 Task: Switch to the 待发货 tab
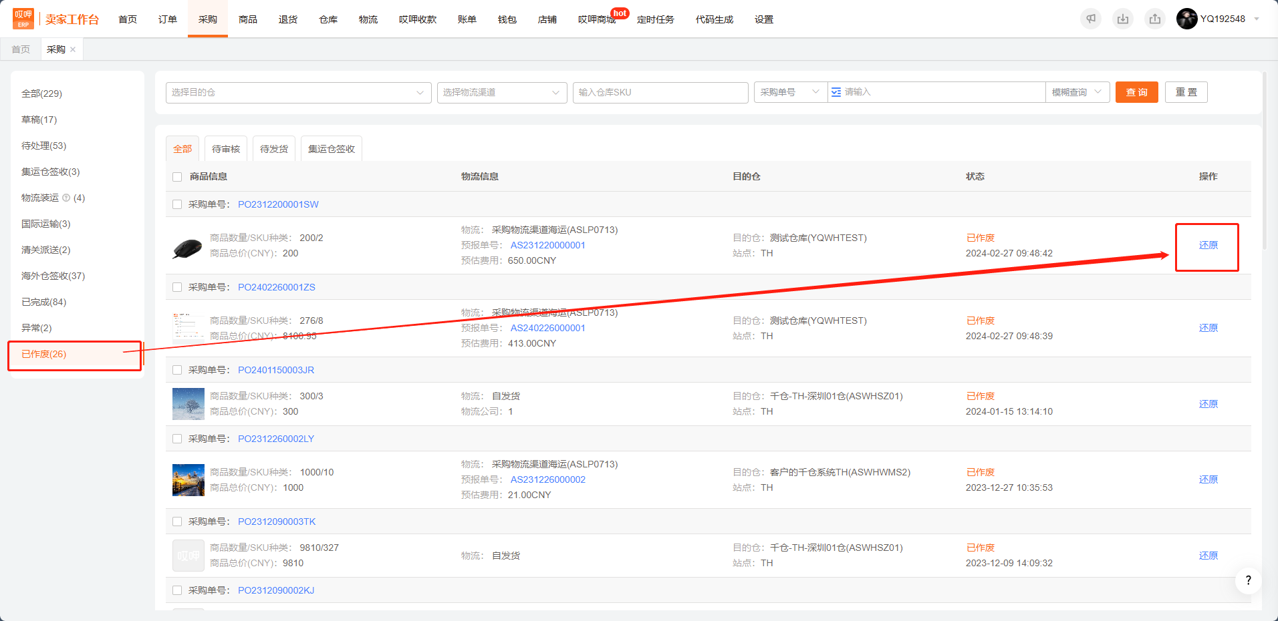point(274,149)
